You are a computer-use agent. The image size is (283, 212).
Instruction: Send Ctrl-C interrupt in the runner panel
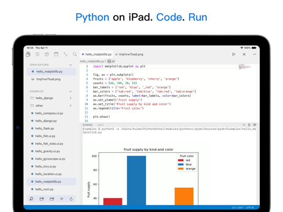point(243,125)
